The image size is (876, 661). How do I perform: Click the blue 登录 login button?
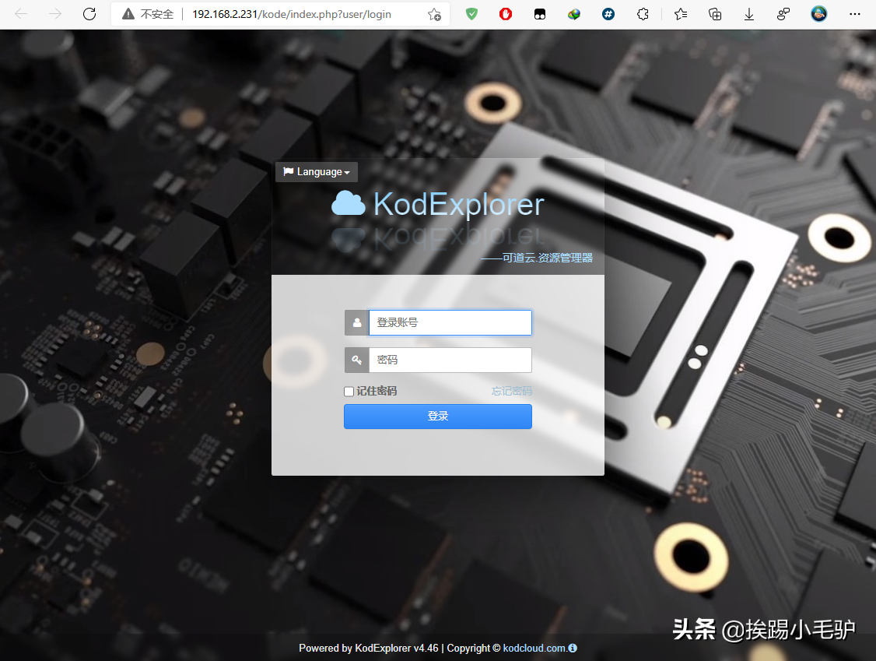pyautogui.click(x=437, y=417)
